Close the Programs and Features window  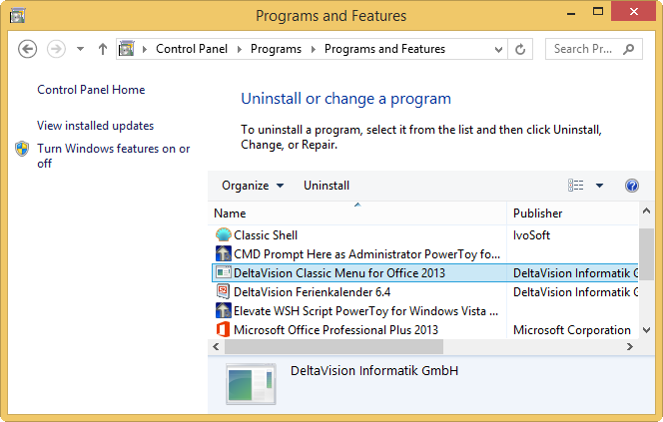pos(633,12)
